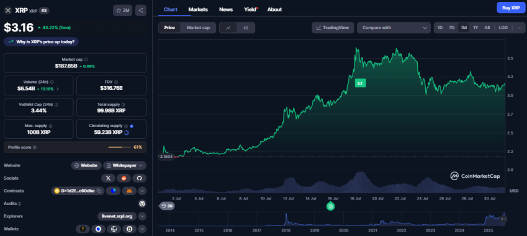Expand the Whitepaper dropdown
Screen dimensions: 527x236
pyautogui.click(x=125, y=165)
